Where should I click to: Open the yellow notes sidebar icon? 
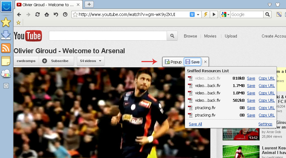[x=6, y=61]
